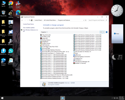Expand the address bar history dropdown
Screen dimensions: 125x100
(x=84, y=20)
